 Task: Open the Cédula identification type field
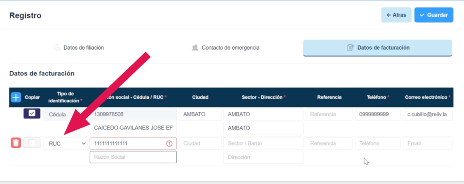tap(67, 114)
